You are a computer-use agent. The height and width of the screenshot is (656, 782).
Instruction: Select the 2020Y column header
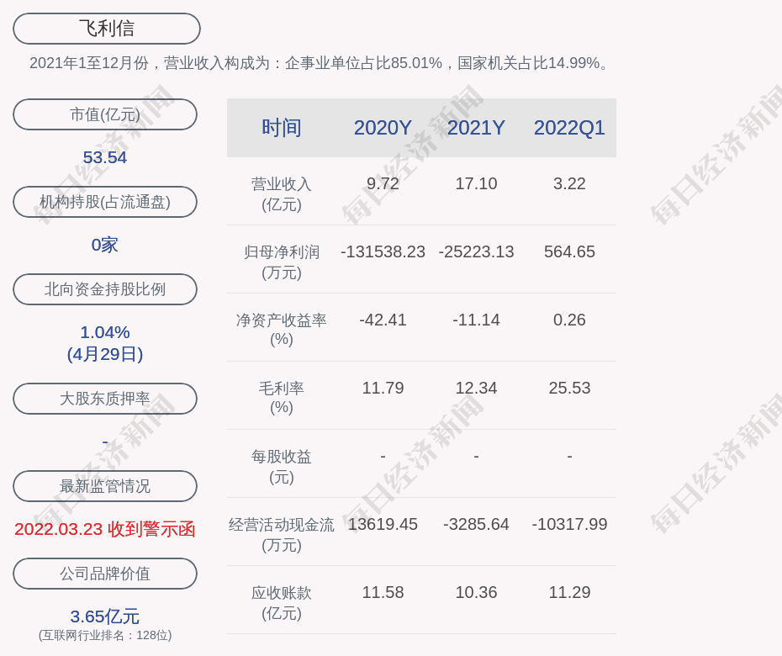tap(383, 128)
